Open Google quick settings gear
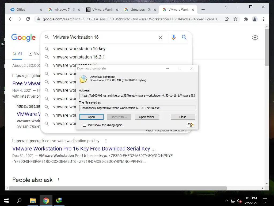Screen dimensions: 274x206 click(x=255, y=38)
